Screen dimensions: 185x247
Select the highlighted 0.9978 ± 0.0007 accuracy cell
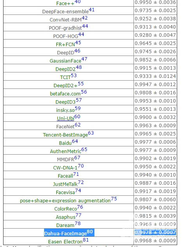pyautogui.click(x=155, y=233)
